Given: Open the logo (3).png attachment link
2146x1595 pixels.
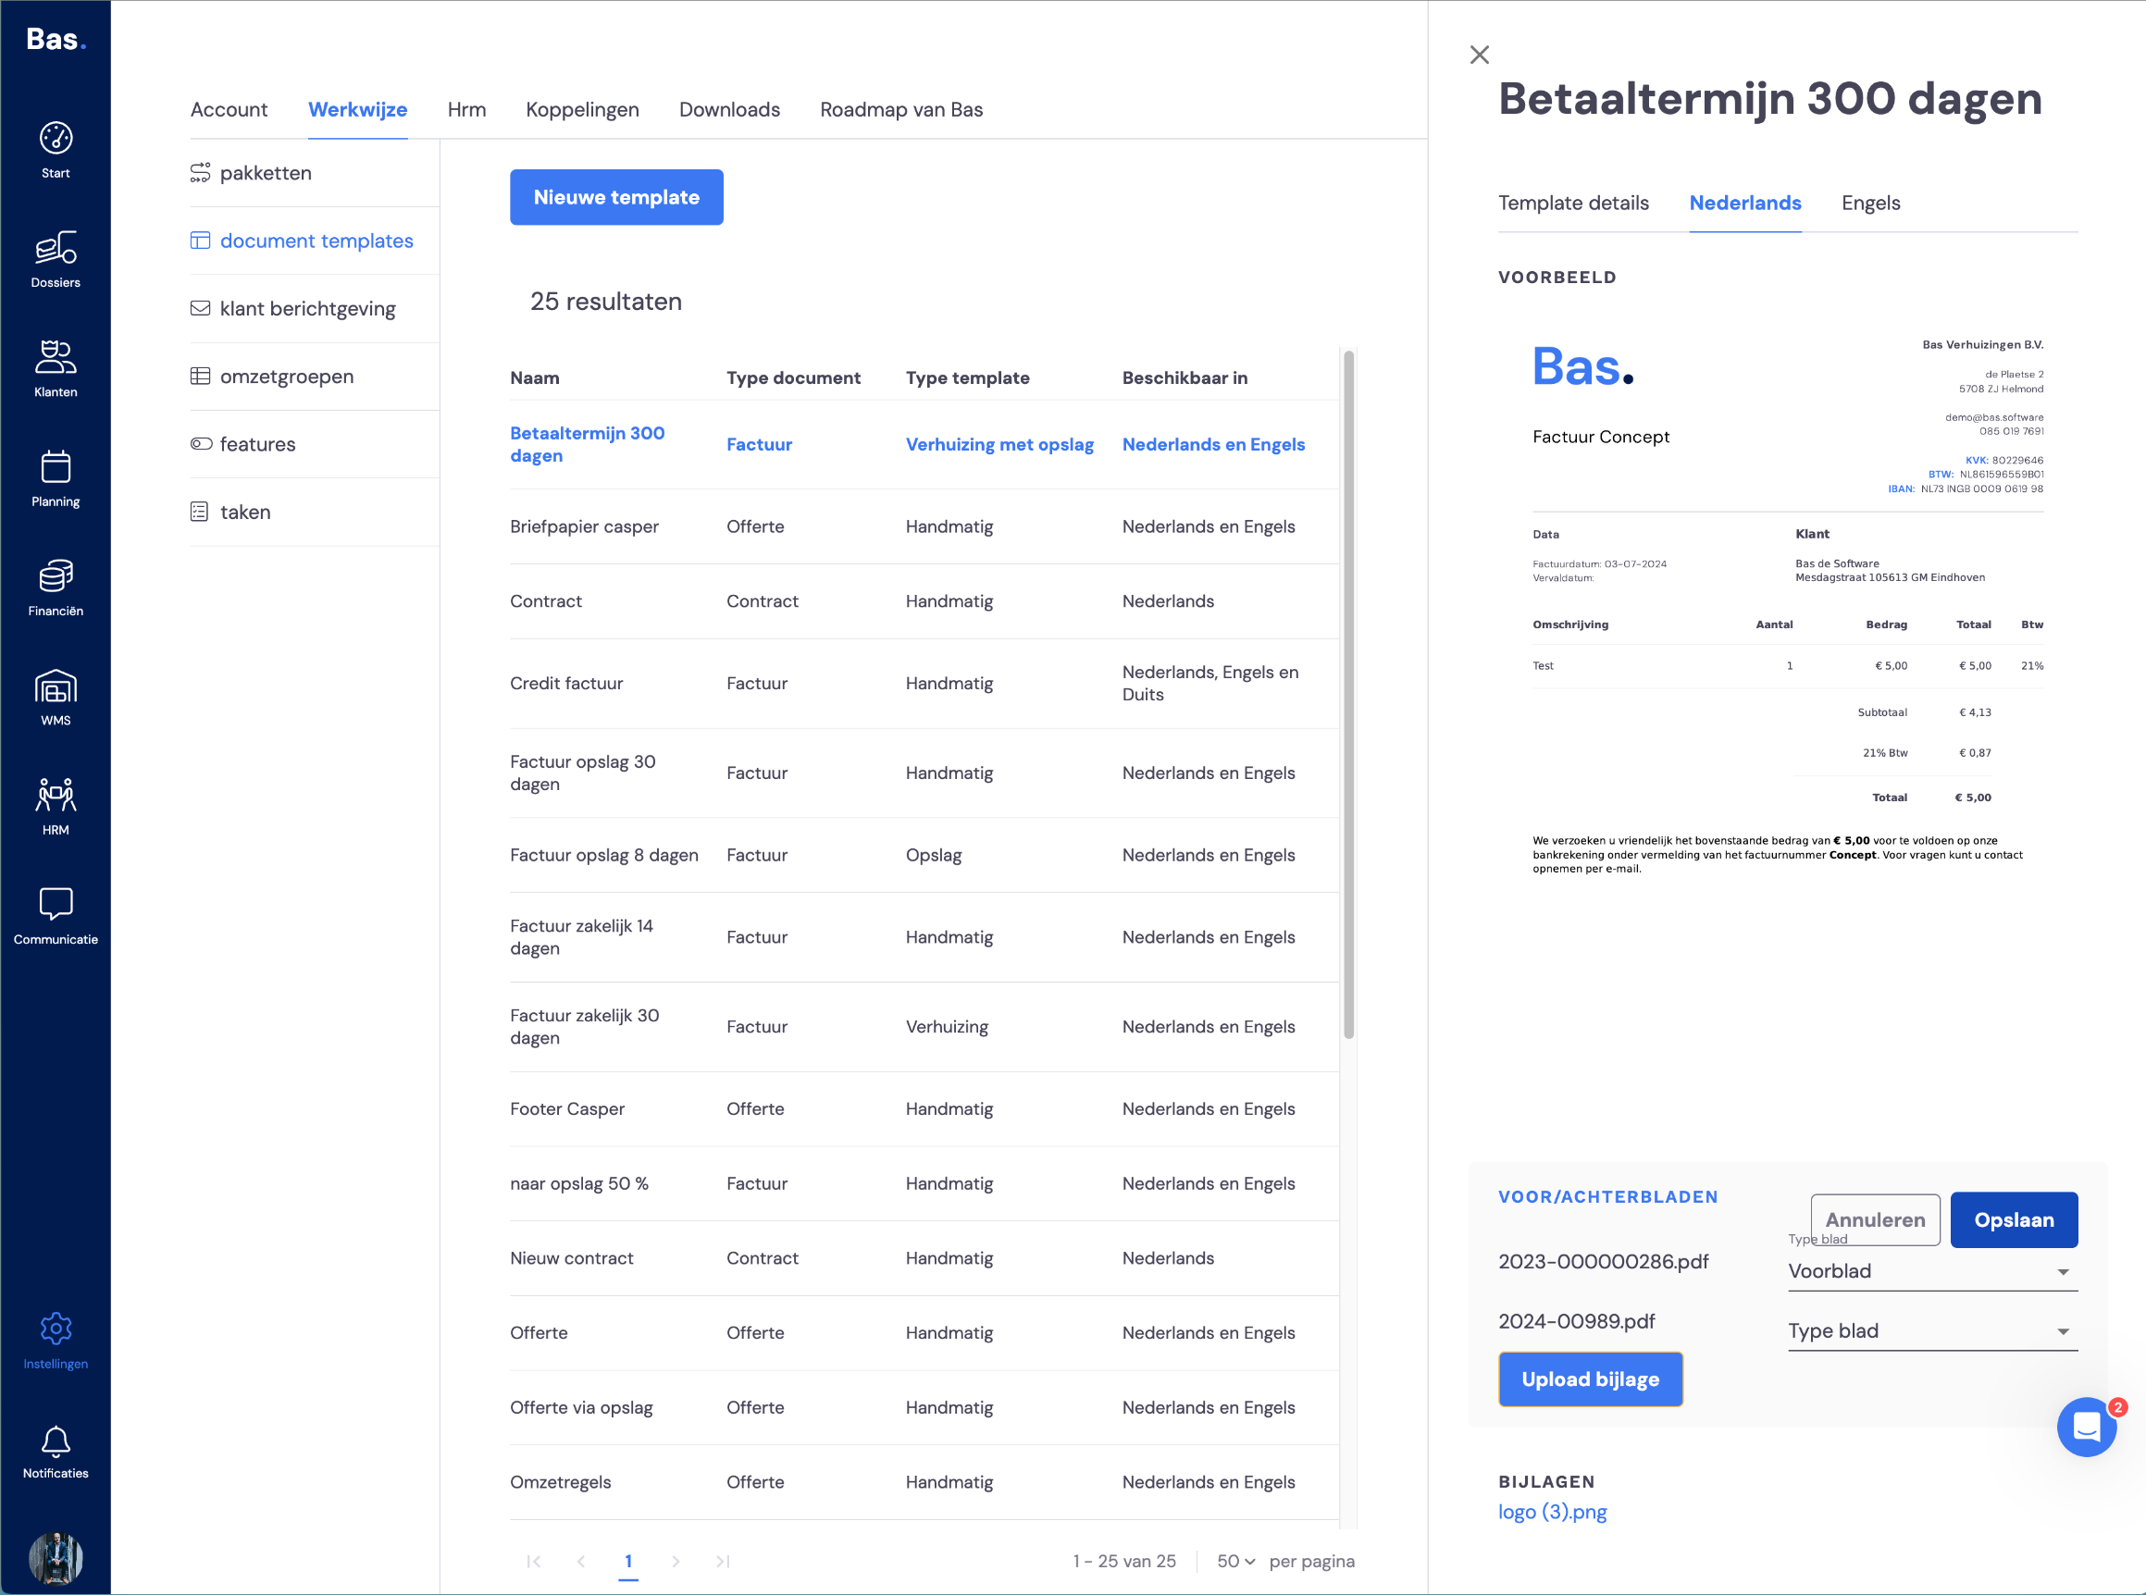Looking at the screenshot, I should coord(1552,1512).
